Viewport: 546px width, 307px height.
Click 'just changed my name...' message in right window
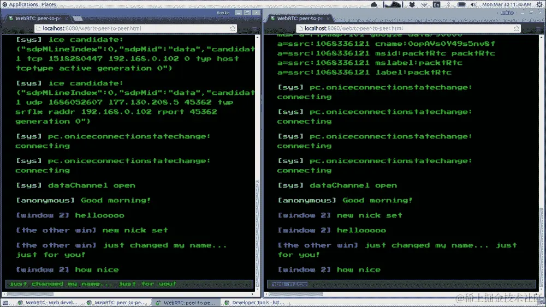[397, 250]
